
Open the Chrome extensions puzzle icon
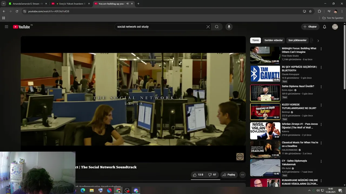click(x=320, y=11)
